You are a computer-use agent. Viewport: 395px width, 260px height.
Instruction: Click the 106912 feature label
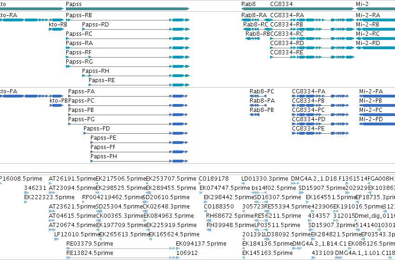click(x=187, y=253)
